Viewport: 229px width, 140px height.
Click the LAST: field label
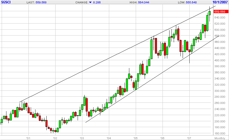point(31,2)
